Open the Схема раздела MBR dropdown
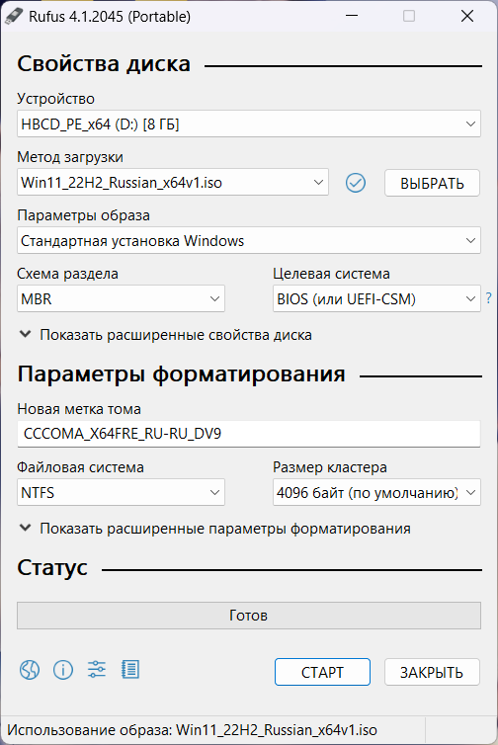The width and height of the screenshot is (498, 745). click(x=121, y=298)
